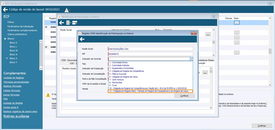Screen dimensions: 275x130
Task: Add new row icon in Identificação toolbar
Action: pos(68,23)
